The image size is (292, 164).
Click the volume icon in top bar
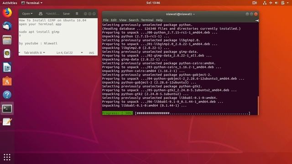click(x=276, y=3)
